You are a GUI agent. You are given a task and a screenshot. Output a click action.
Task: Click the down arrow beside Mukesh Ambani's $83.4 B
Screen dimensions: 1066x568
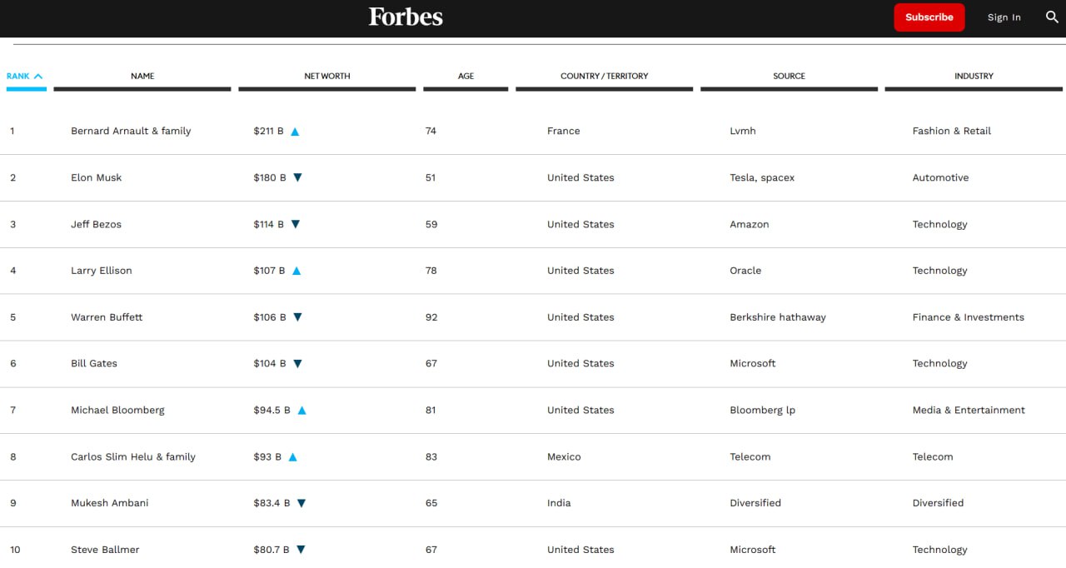pyautogui.click(x=301, y=503)
